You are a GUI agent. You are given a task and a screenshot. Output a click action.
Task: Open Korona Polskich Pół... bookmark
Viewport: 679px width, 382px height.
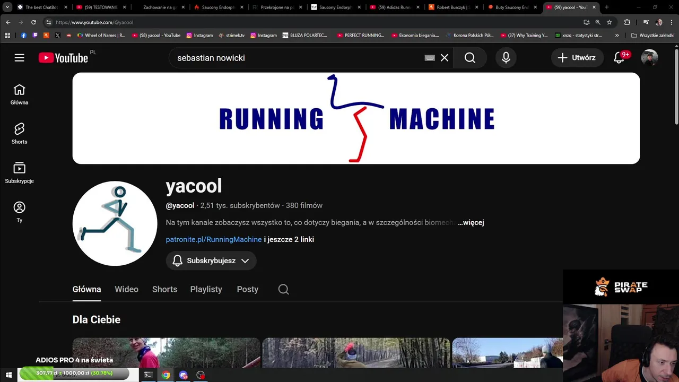pos(469,36)
